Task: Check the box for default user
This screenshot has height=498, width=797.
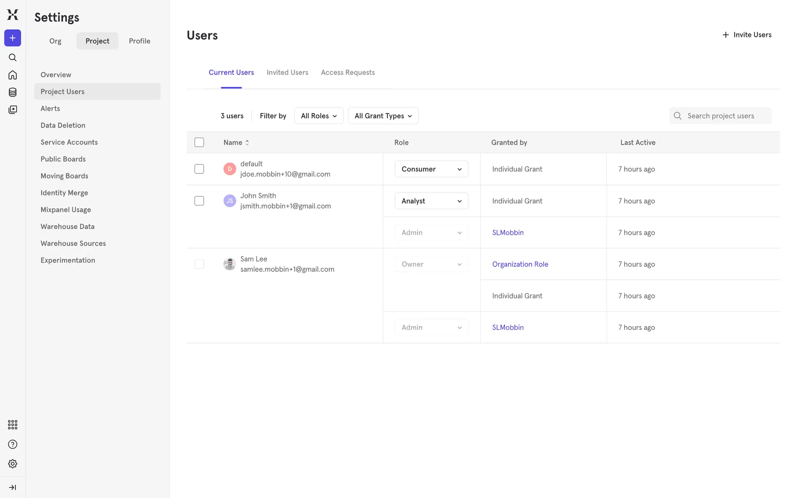Action: point(199,169)
